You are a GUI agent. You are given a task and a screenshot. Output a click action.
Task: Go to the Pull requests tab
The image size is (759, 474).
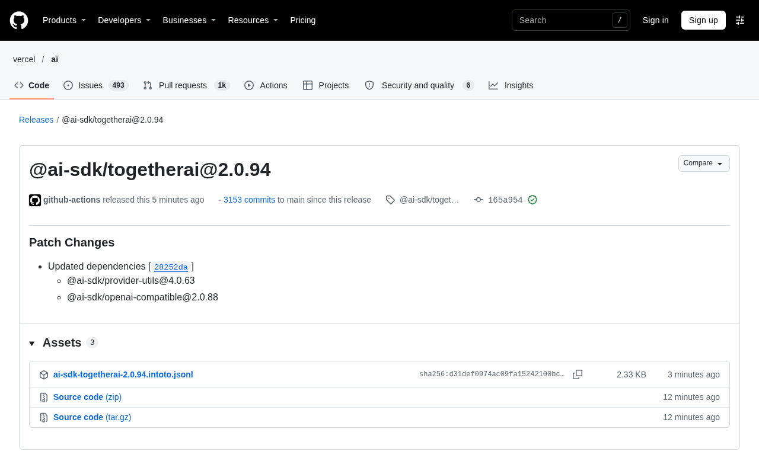[x=186, y=85]
